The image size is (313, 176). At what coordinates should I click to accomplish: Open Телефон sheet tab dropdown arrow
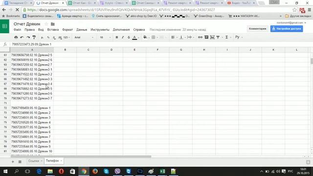coord(61,161)
